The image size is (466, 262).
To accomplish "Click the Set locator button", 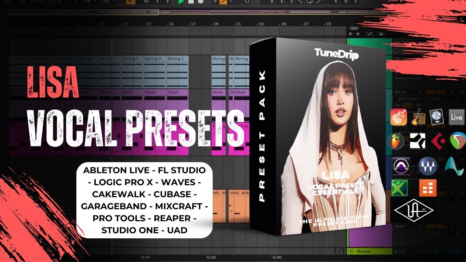I will 354,28.
